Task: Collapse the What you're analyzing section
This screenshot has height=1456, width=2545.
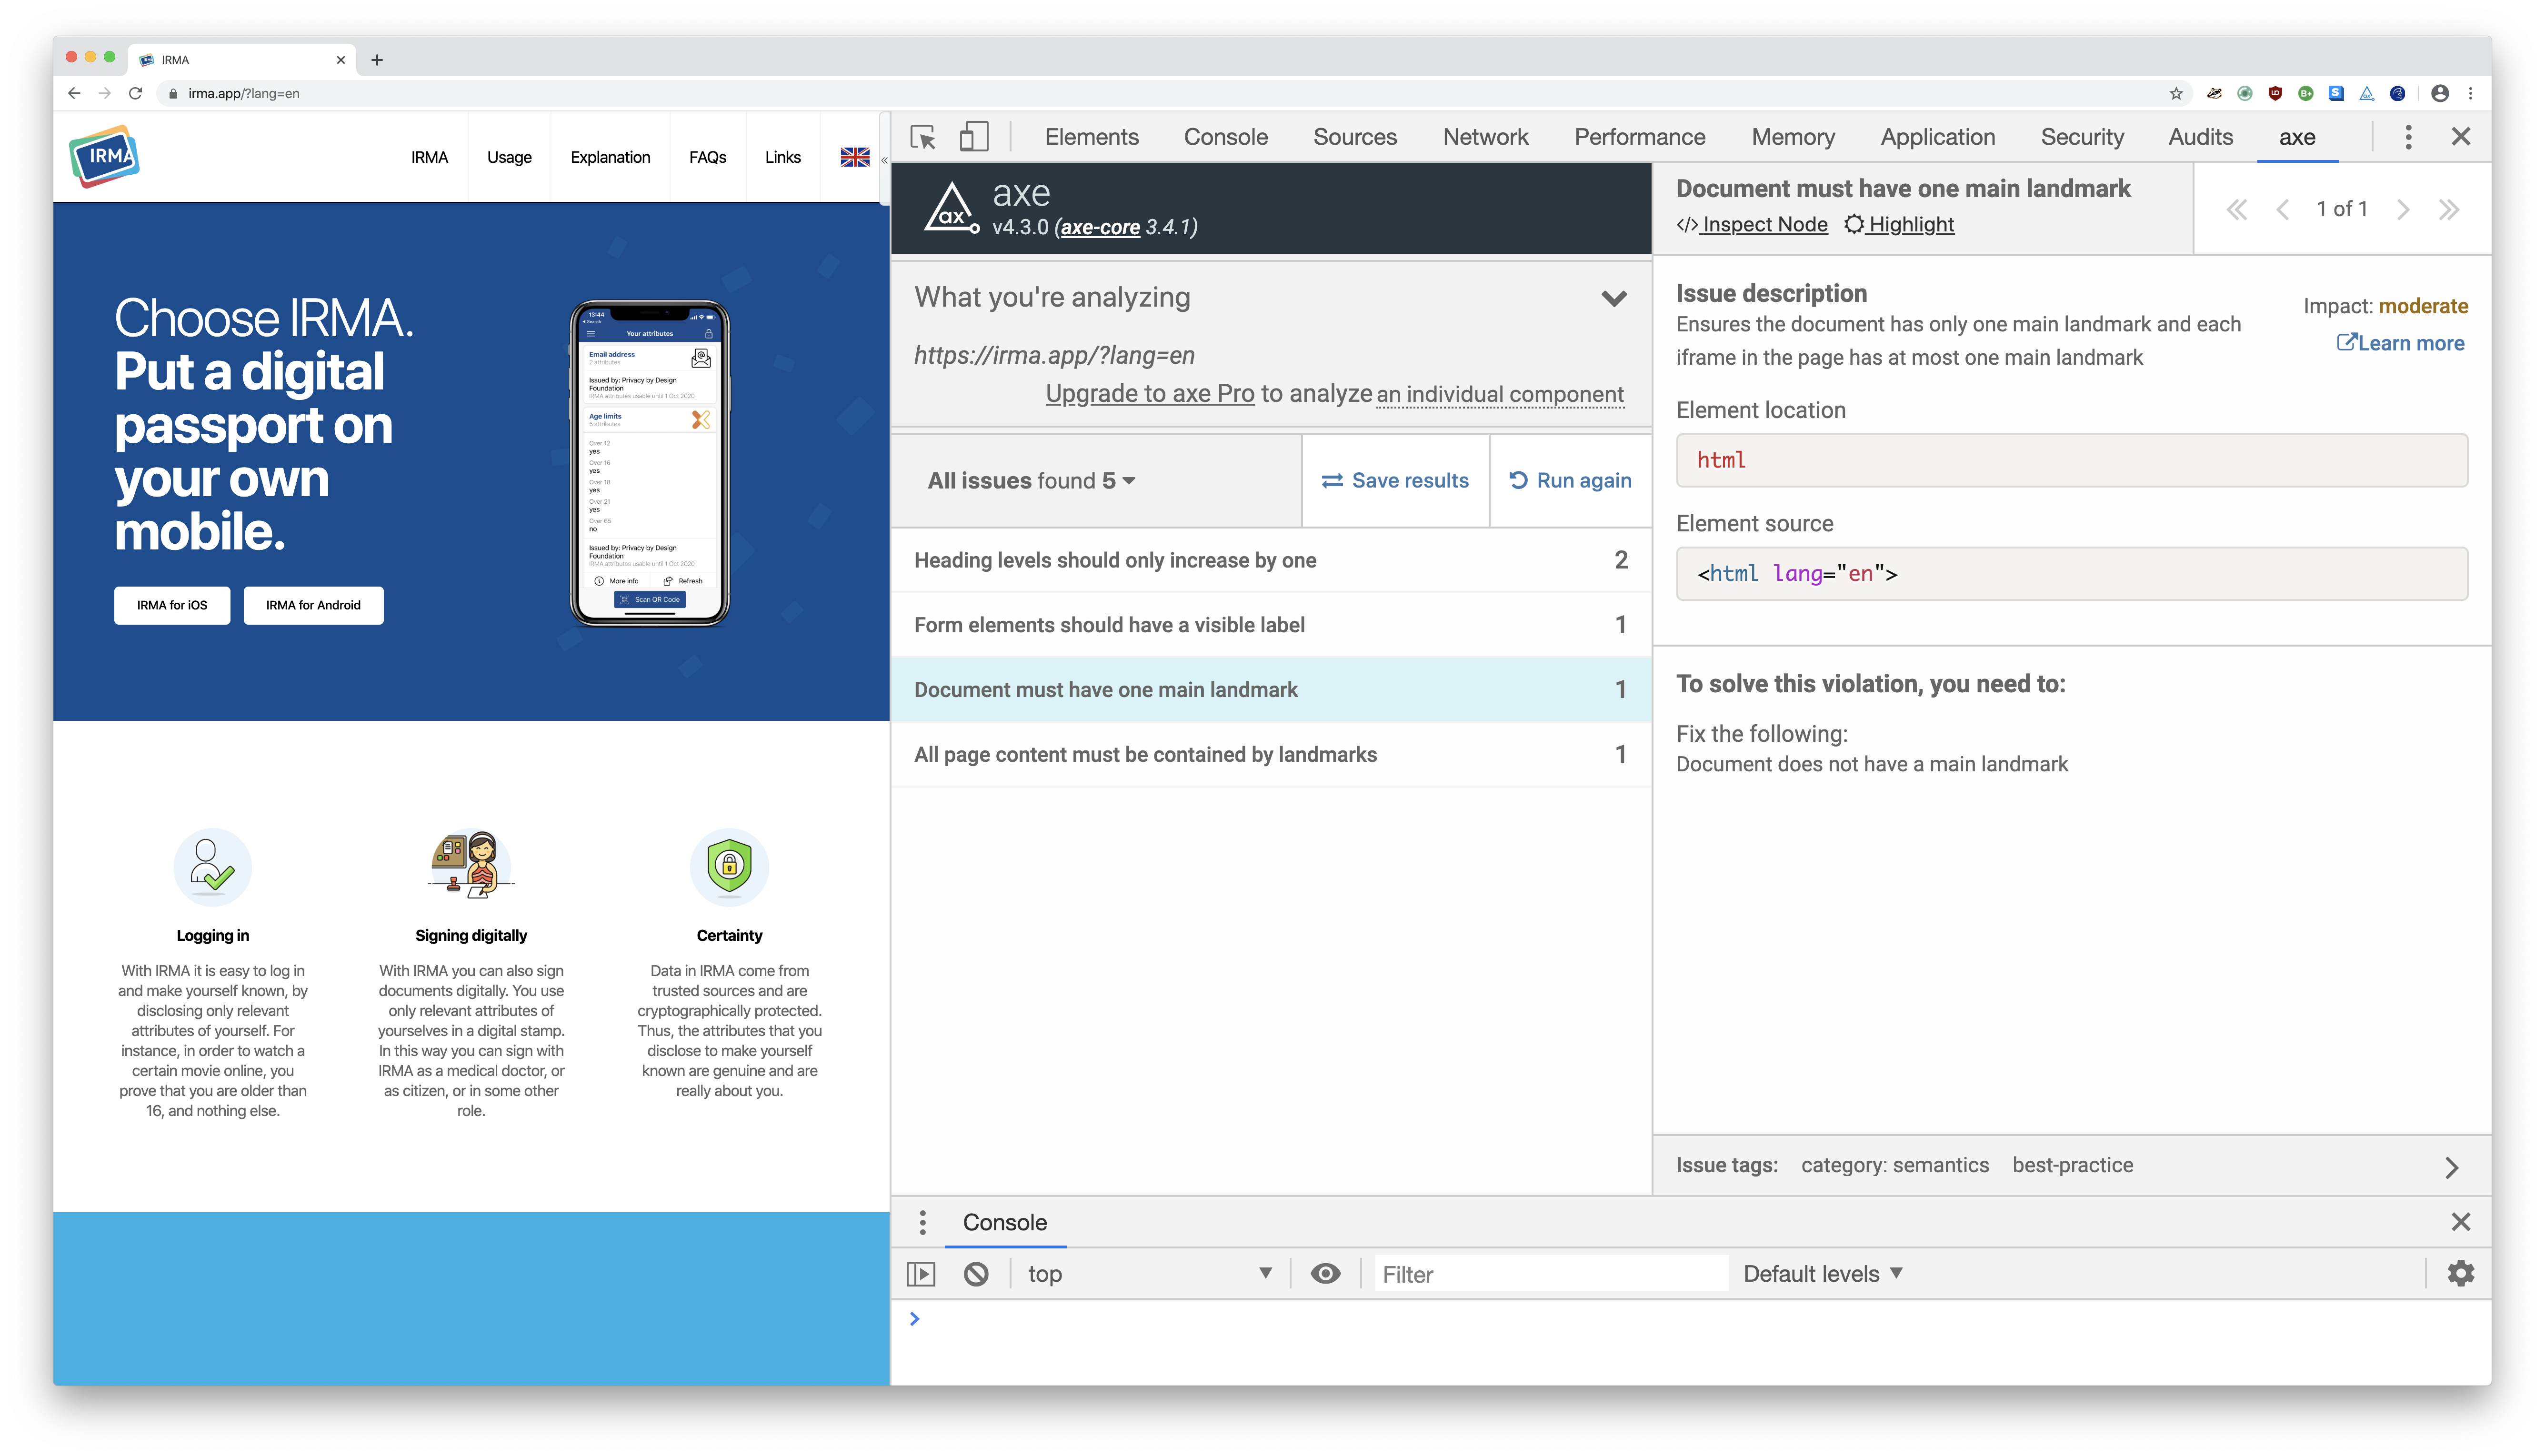Action: click(x=1614, y=298)
